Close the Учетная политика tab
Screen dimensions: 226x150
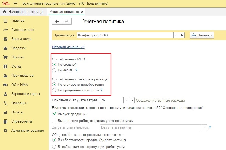click(82, 12)
